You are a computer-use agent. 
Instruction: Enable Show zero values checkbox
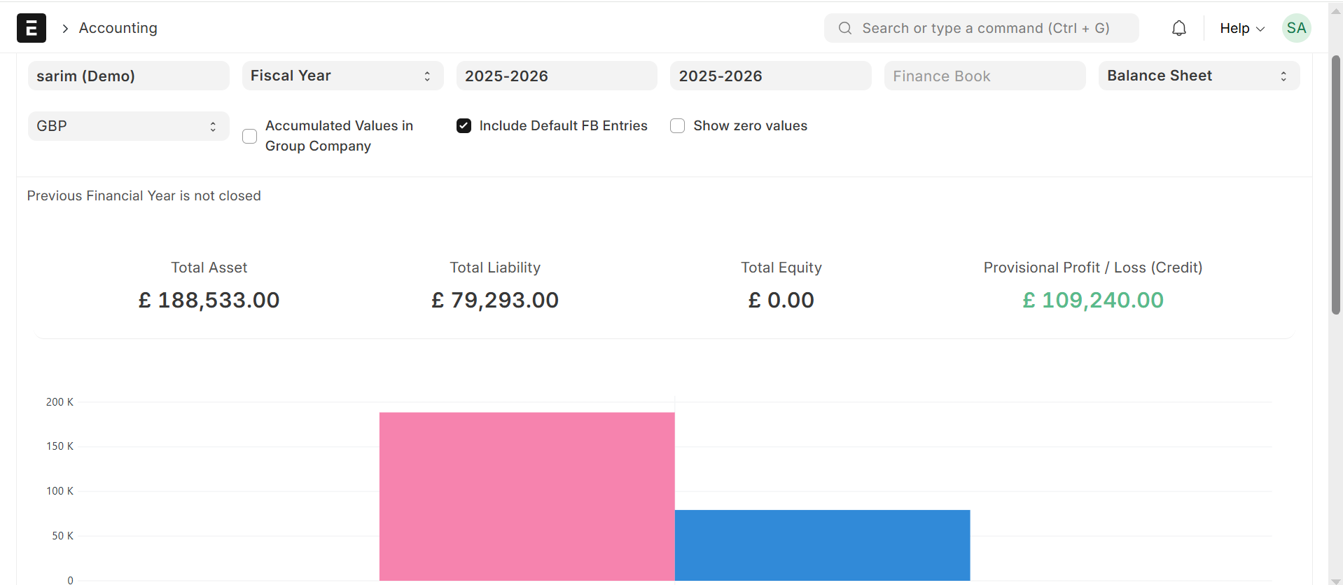677,126
